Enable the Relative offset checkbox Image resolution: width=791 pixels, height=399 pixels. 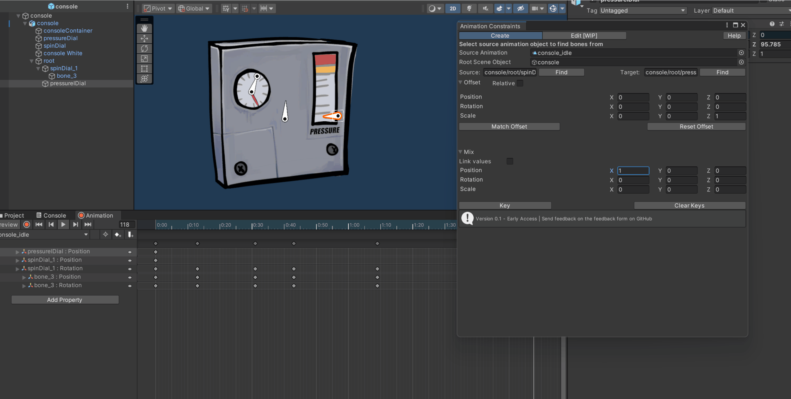tap(520, 83)
